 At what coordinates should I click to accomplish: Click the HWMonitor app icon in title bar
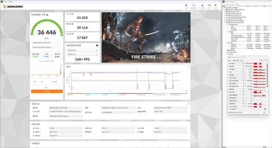pyautogui.click(x=224, y=2)
